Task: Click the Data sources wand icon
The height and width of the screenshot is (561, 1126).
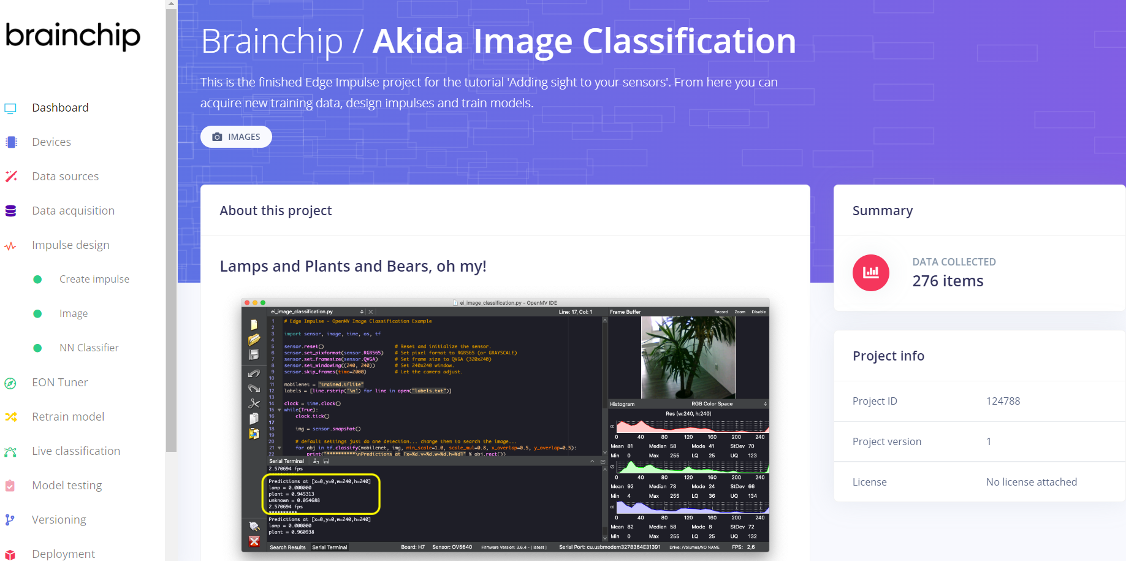Action: click(11, 177)
